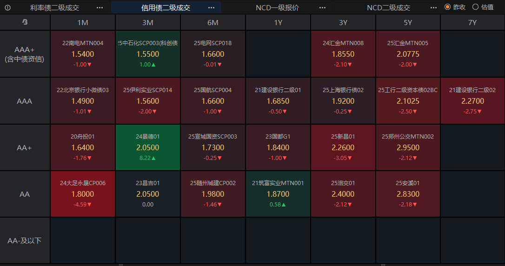Click the 21建设银行二级02 bond cell
This screenshot has height=266, width=505.
(x=472, y=100)
